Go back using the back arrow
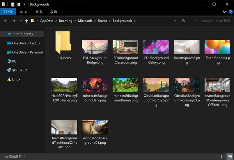This screenshot has height=160, width=234. click(x=5, y=21)
